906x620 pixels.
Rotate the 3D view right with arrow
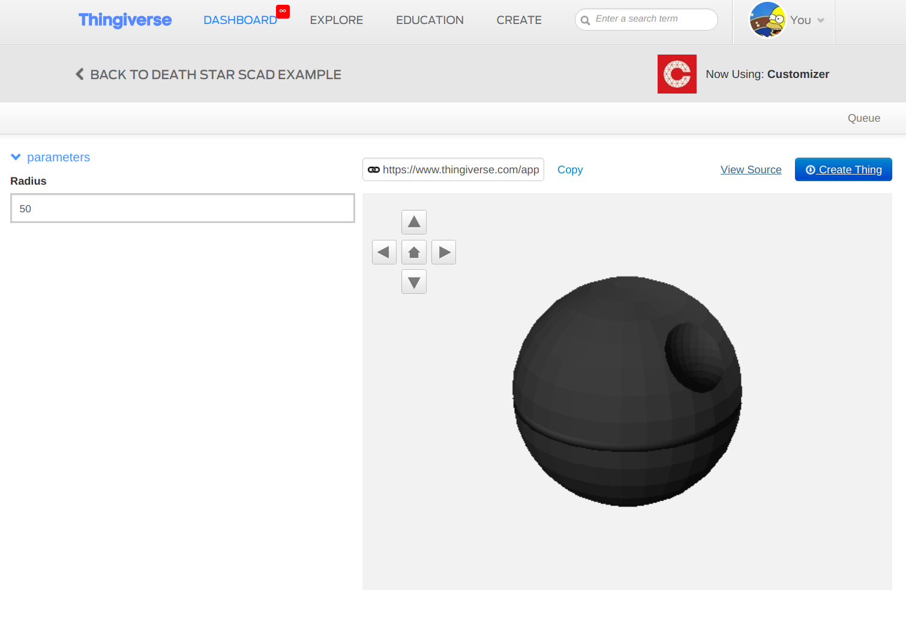coord(444,252)
